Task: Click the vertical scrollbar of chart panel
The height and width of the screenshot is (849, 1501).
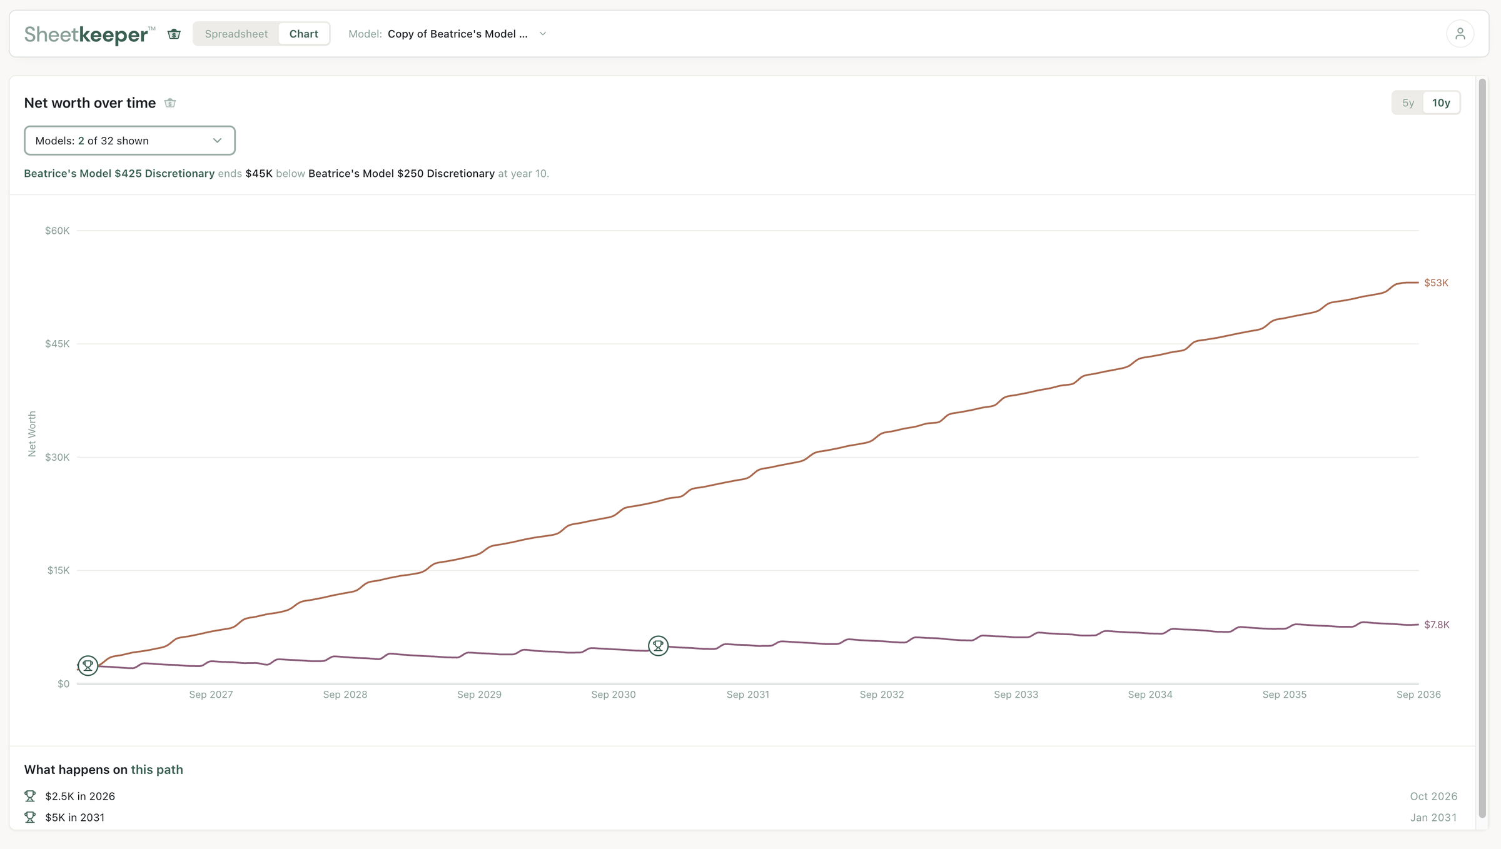Action: 1482,447
